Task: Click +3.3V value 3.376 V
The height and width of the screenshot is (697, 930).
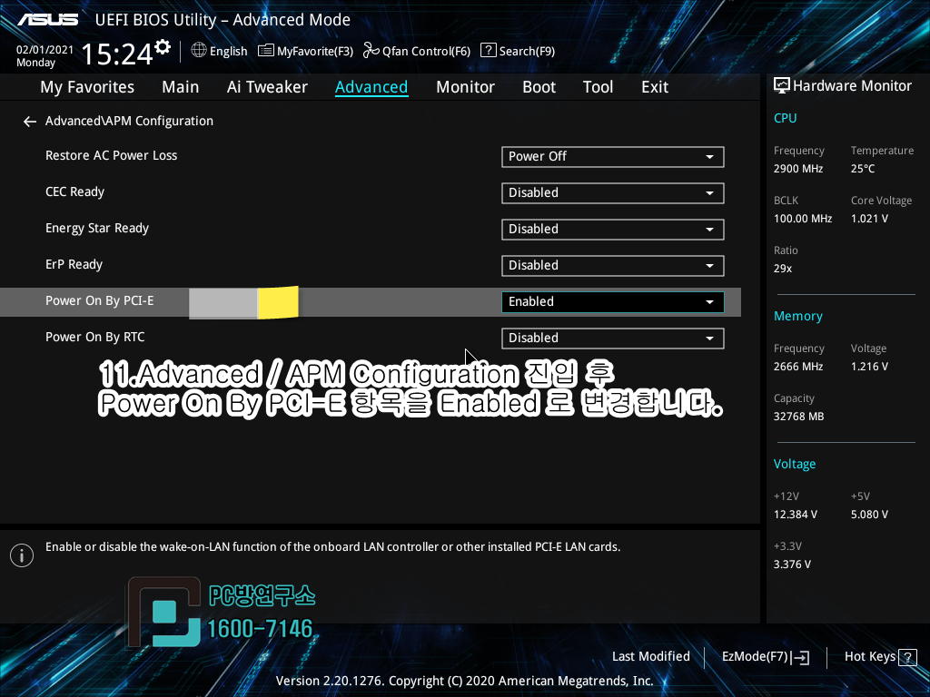Action: (792, 564)
